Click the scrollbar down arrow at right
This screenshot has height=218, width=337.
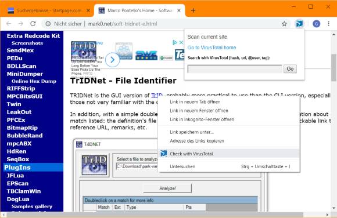(x=334, y=208)
